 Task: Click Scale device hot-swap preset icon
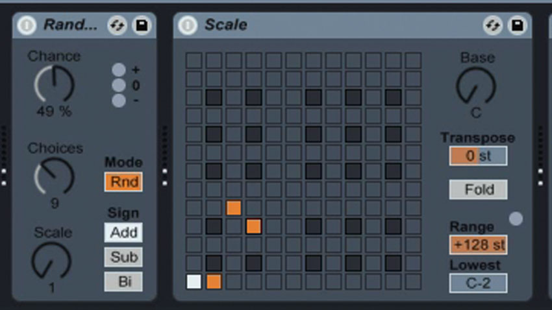492,25
